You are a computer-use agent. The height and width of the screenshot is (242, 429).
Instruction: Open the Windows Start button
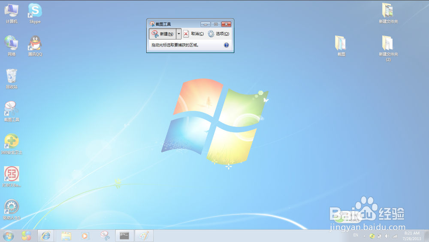(x=9, y=236)
